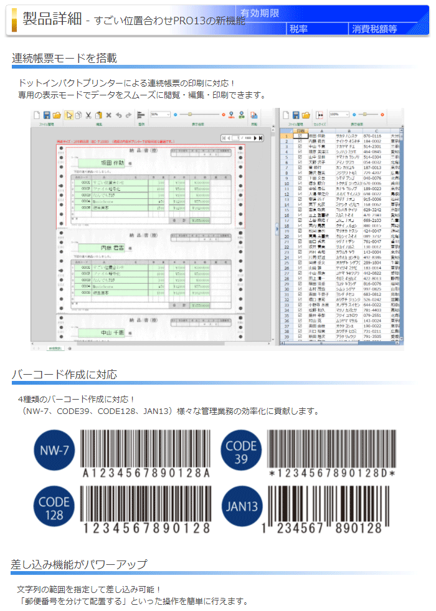Click the JAN13 barcode sample image
Viewport: 436px width, 611px height.
325,510
